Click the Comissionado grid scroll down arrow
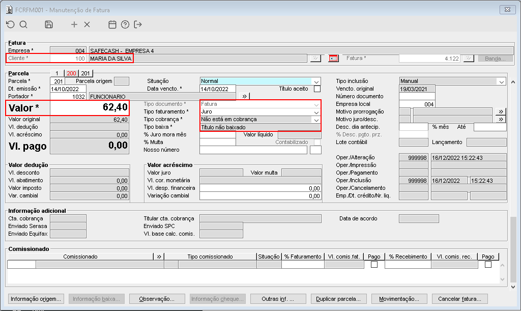Screen dimensions: 521x311 (502, 279)
